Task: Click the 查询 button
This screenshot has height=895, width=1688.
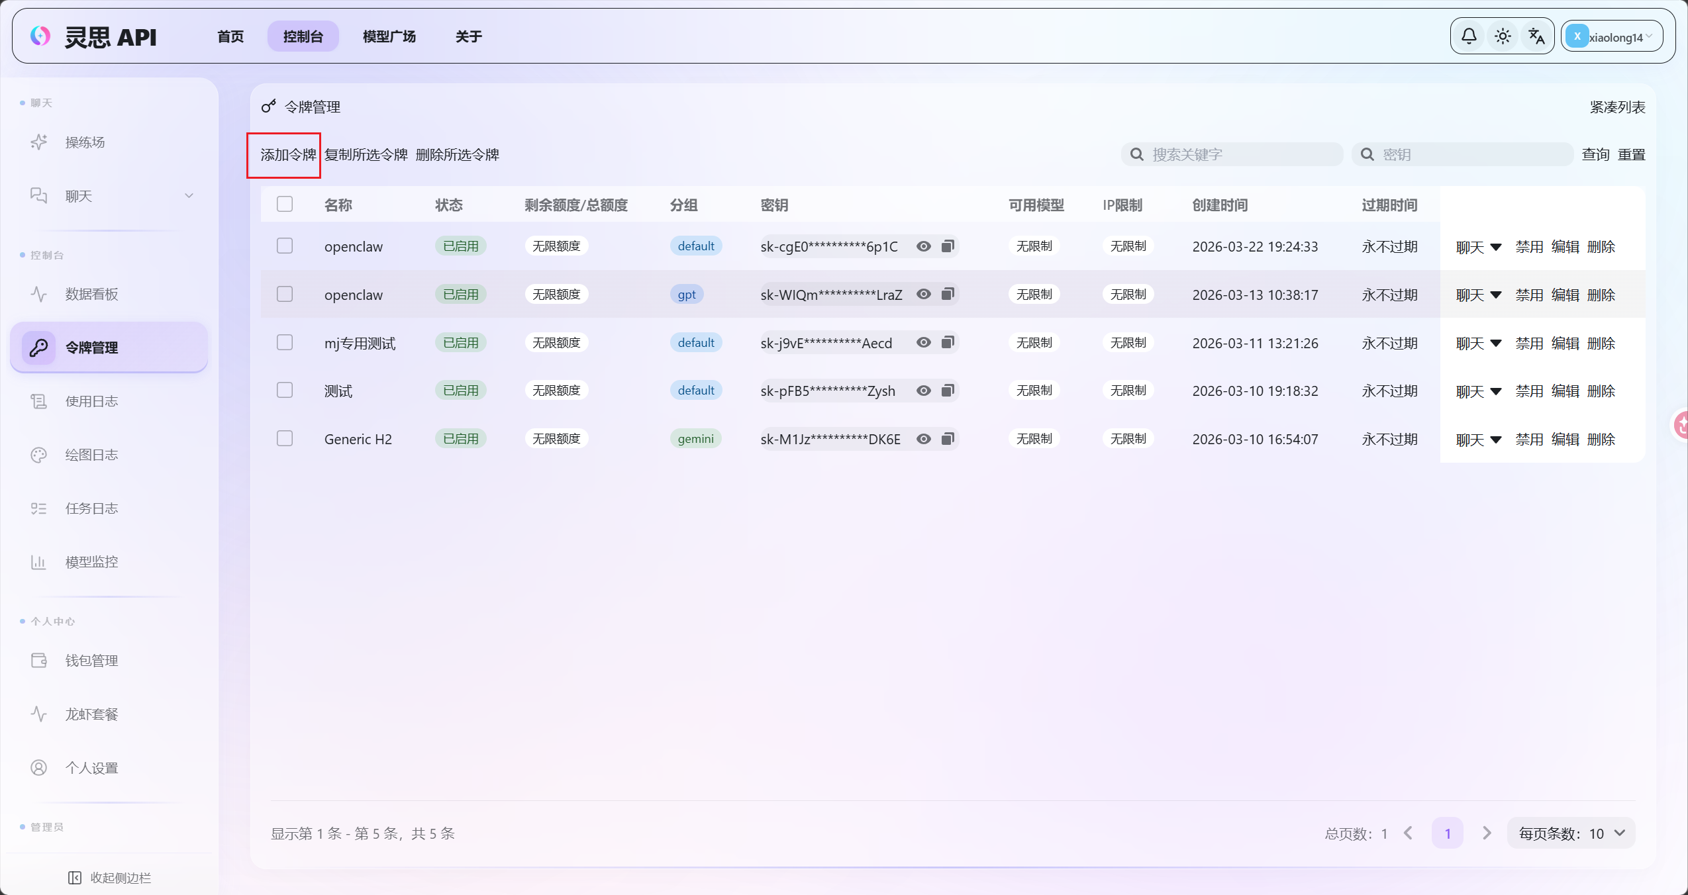Action: point(1596,154)
